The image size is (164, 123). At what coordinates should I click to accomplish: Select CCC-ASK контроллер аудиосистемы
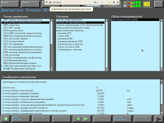(x=25, y=33)
